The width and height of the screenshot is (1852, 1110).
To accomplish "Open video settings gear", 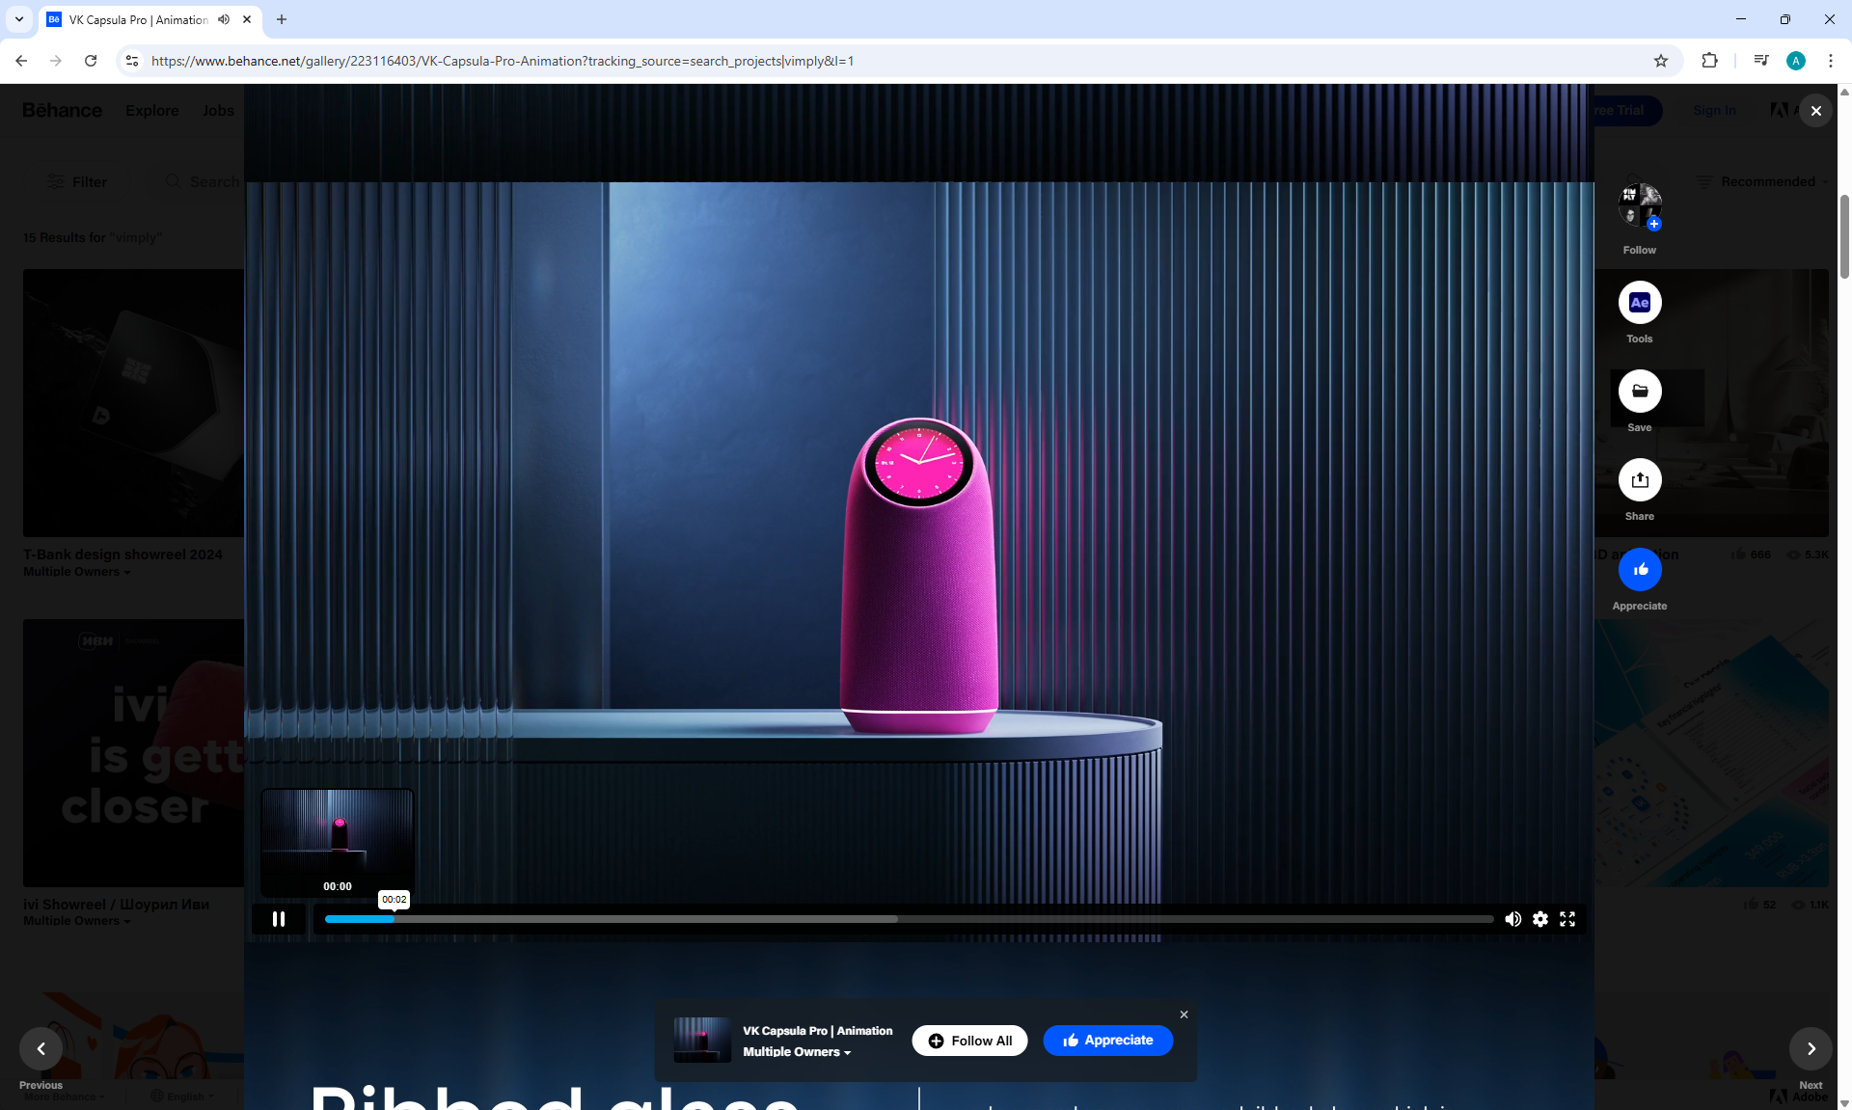I will click(x=1540, y=919).
